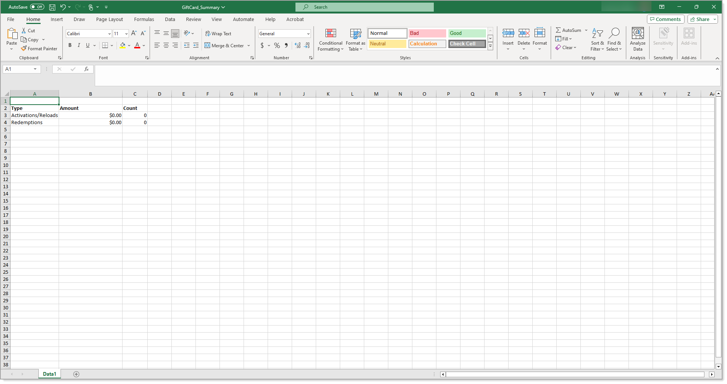Expand the cell styles gallery More arrow
The width and height of the screenshot is (727, 384).
coord(491,46)
